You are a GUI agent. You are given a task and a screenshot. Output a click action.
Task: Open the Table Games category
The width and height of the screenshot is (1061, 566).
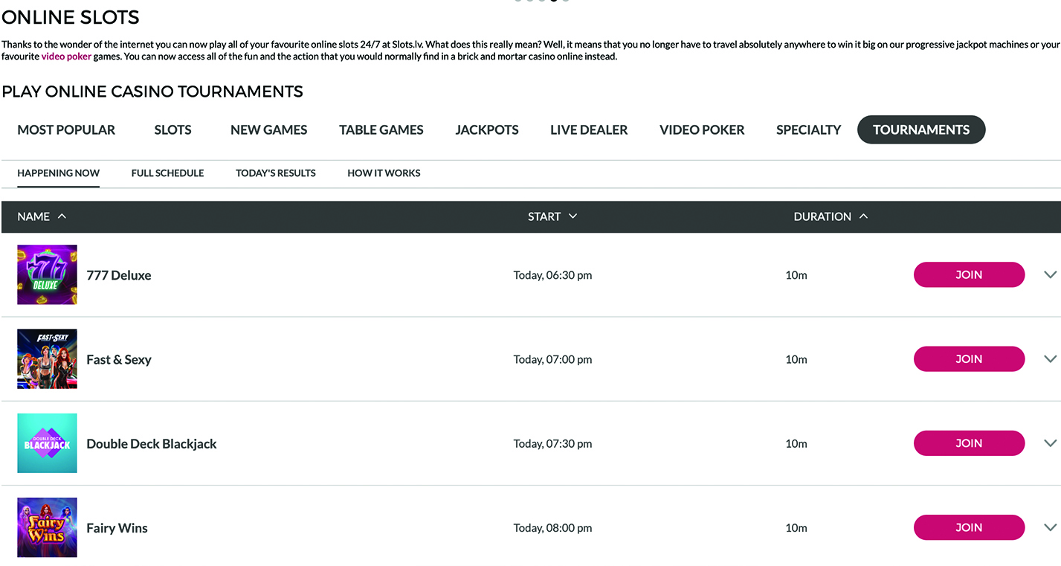click(x=381, y=129)
